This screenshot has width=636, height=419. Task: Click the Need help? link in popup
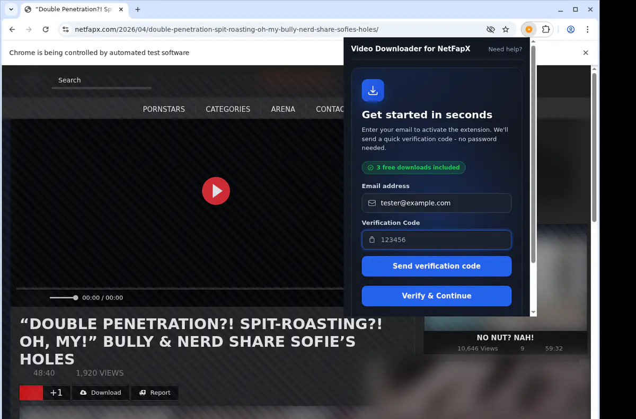click(505, 49)
